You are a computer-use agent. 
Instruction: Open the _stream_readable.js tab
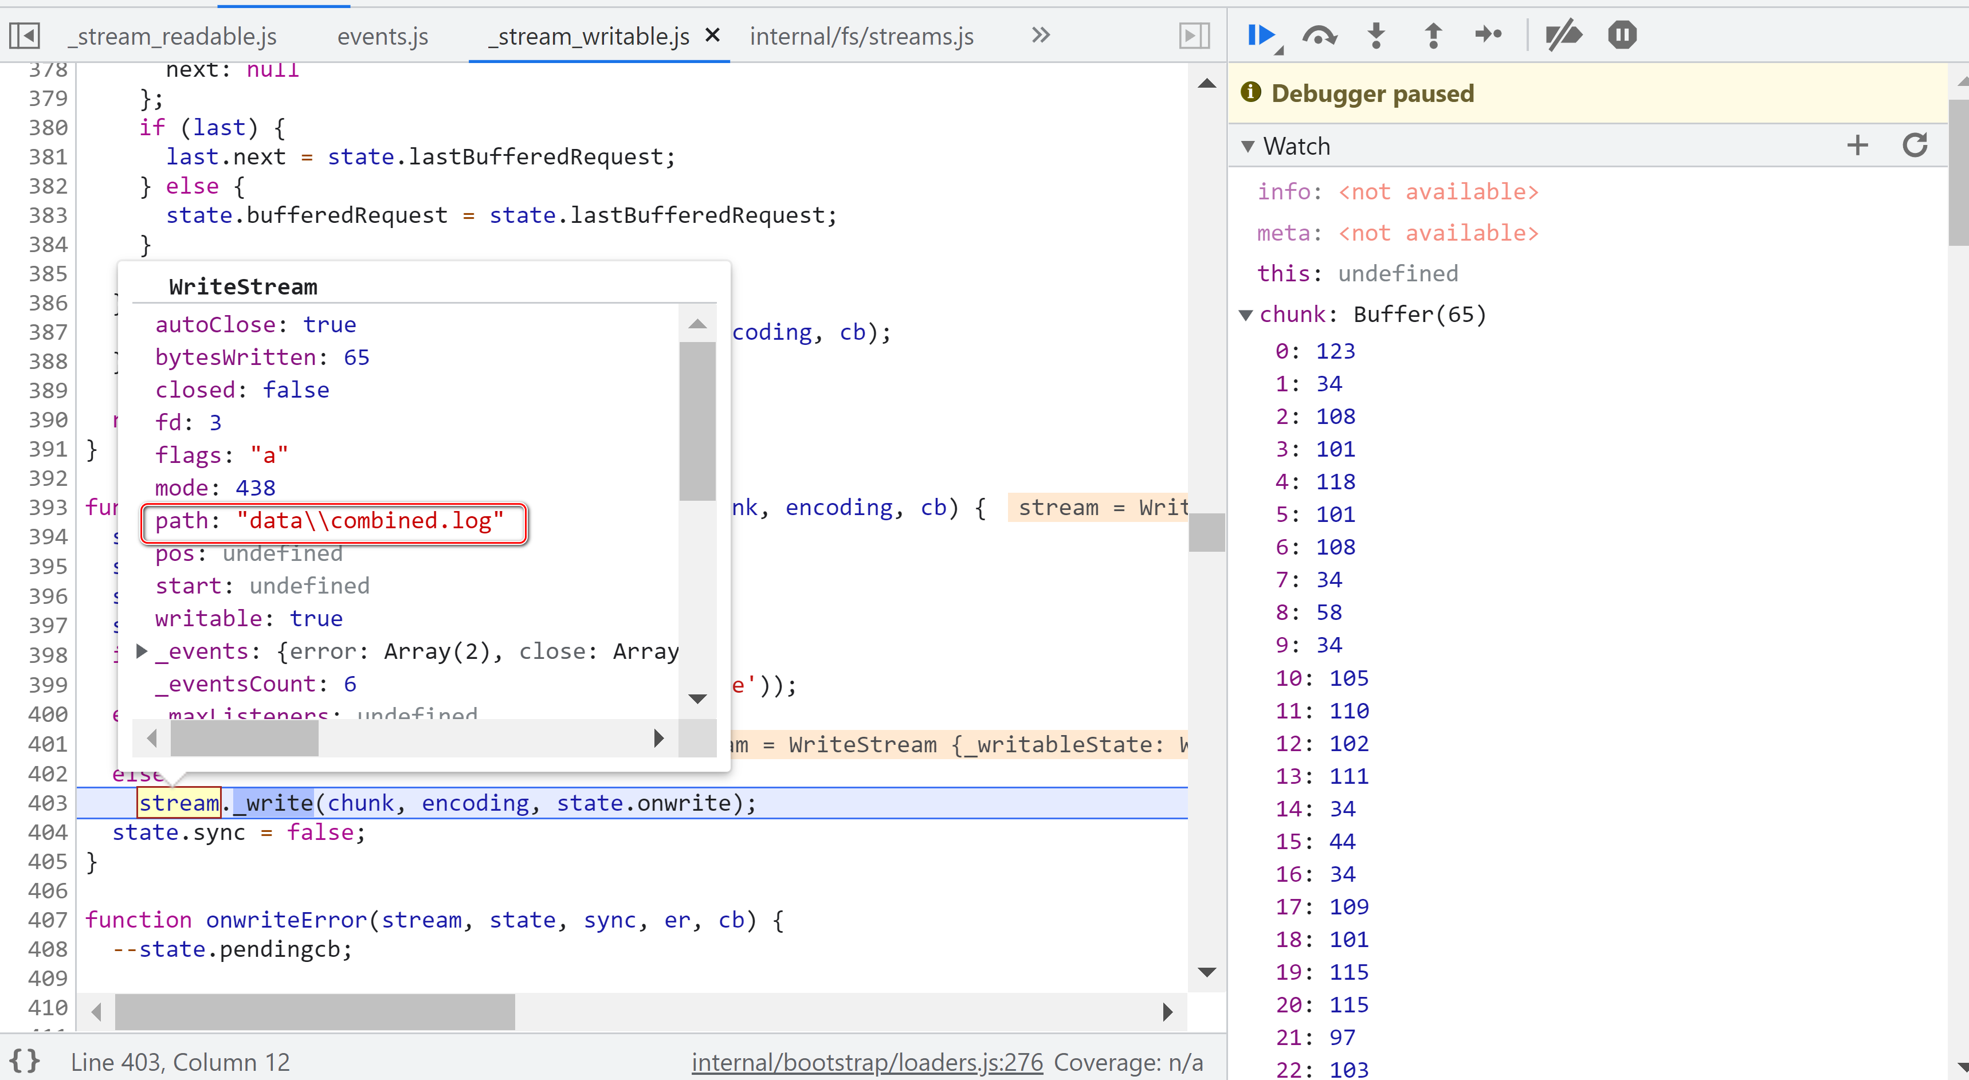(172, 36)
